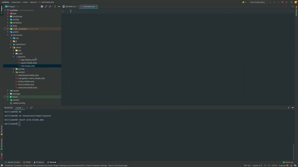Viewport: 298px width, 167px height.
Task: Toggle the Terminal tool window button
Action: tap(52, 162)
